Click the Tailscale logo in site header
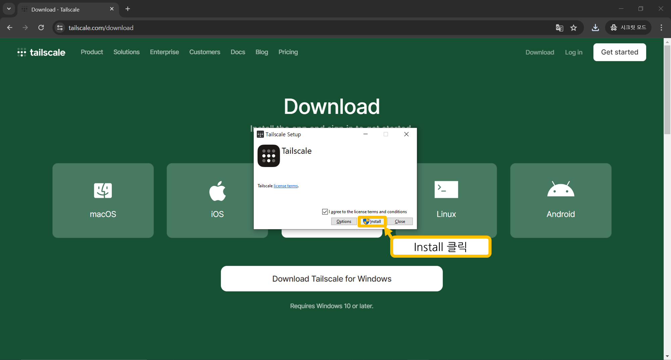 [x=41, y=52]
